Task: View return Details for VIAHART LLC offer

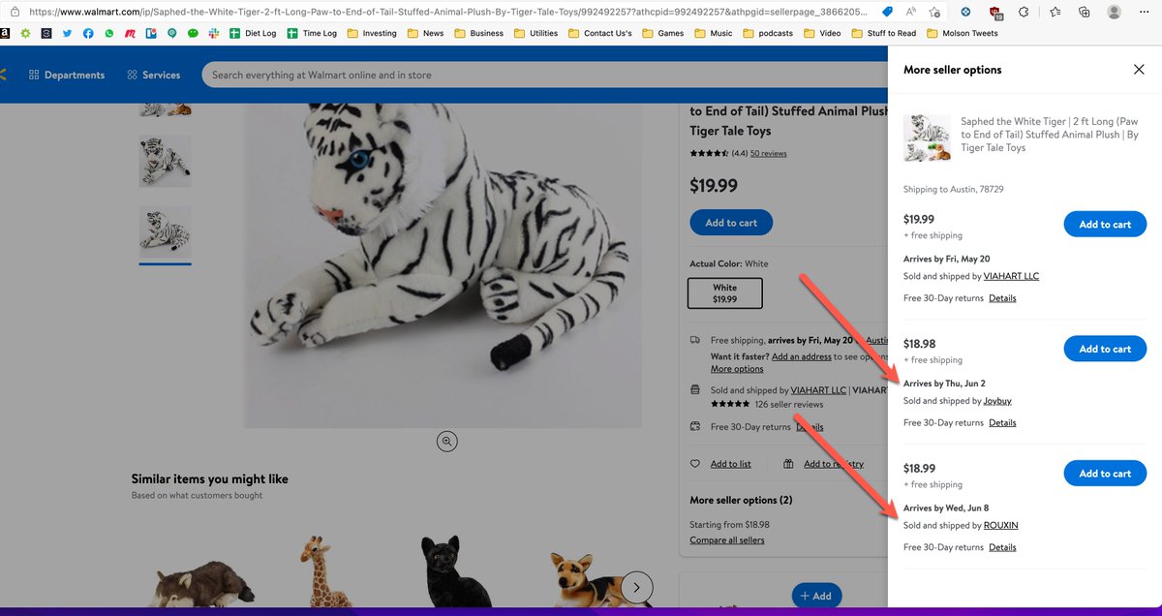Action: 1002,298
